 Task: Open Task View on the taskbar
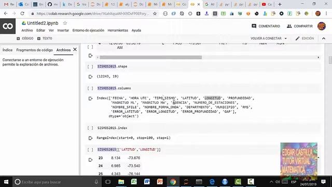pos(108,182)
